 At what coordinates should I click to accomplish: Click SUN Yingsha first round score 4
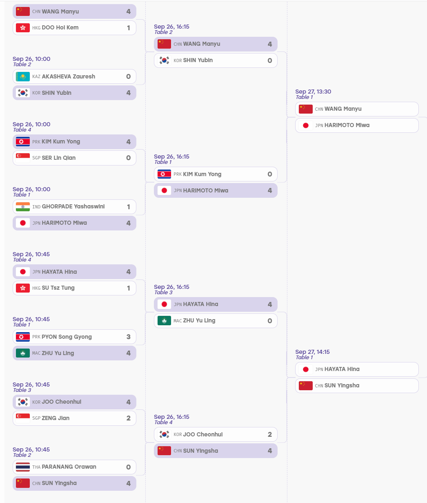129,483
